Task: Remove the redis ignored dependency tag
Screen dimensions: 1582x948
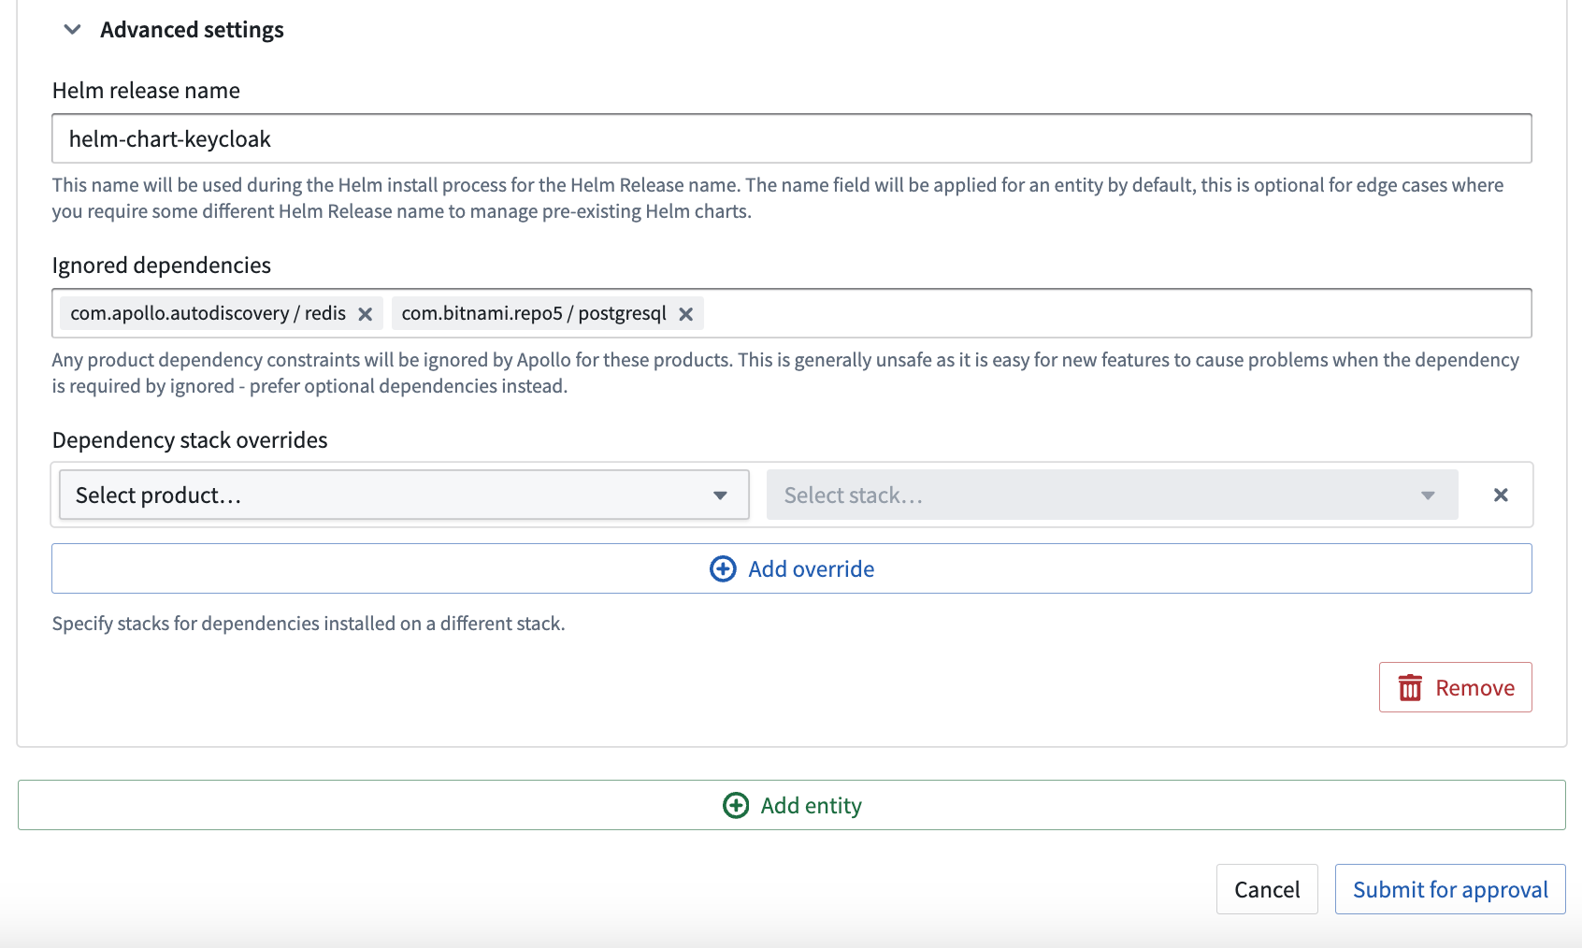Action: (x=366, y=314)
